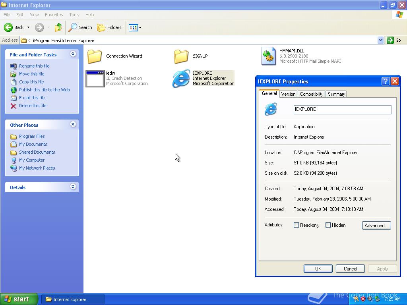Enable the Hidden attribute checkbox
Screen dimensions: 407x305
pos(328,225)
